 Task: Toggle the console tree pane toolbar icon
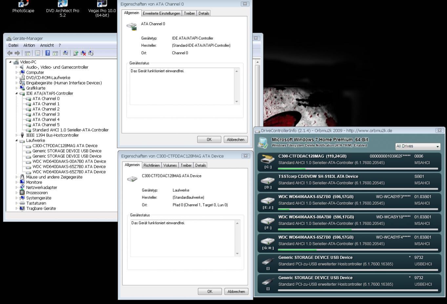click(28, 53)
